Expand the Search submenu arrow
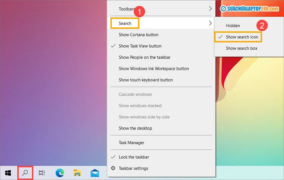Image resolution: width=284 pixels, height=180 pixels. click(211, 23)
